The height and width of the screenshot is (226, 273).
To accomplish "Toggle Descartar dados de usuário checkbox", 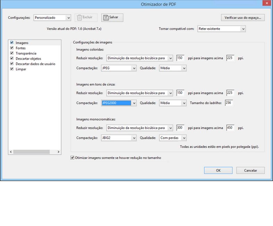I will tap(12, 64).
